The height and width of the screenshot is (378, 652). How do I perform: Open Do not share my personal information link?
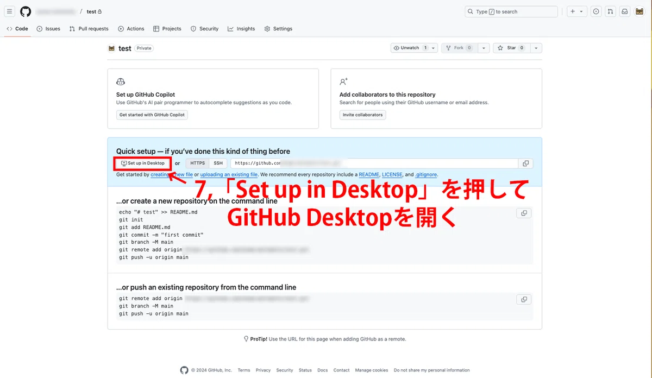click(x=432, y=370)
